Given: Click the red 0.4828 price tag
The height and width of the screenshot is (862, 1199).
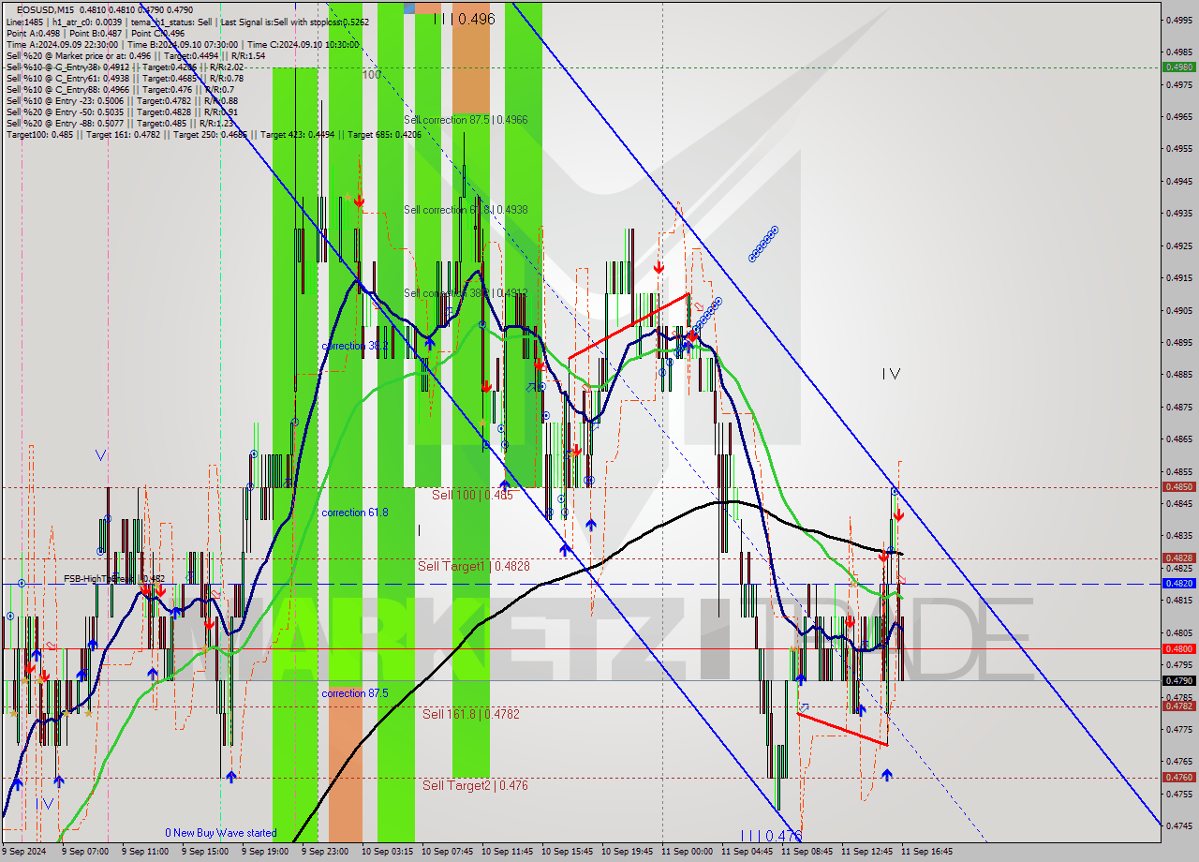Looking at the screenshot, I should pyautogui.click(x=1178, y=557).
